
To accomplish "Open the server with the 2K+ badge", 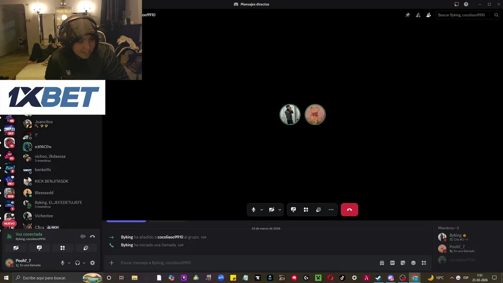I will pos(9,180).
